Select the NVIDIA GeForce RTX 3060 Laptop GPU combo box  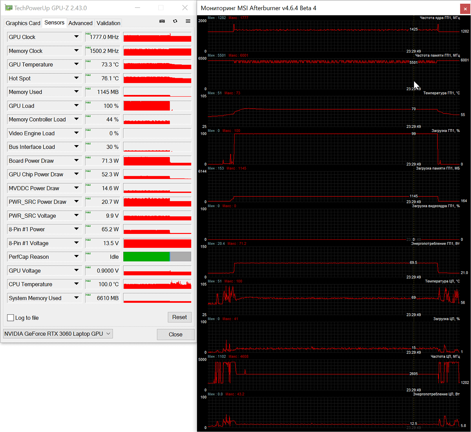click(x=58, y=334)
